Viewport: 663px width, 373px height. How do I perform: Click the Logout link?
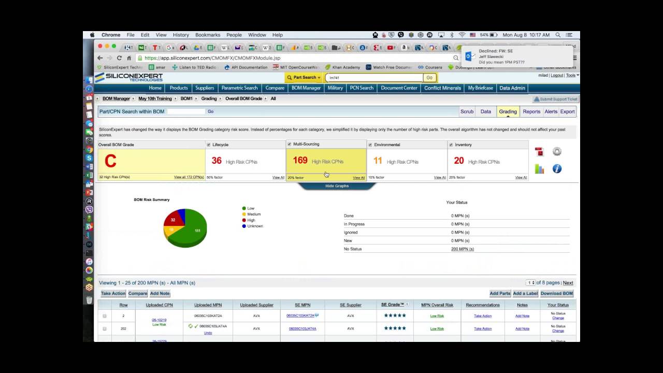(x=557, y=75)
